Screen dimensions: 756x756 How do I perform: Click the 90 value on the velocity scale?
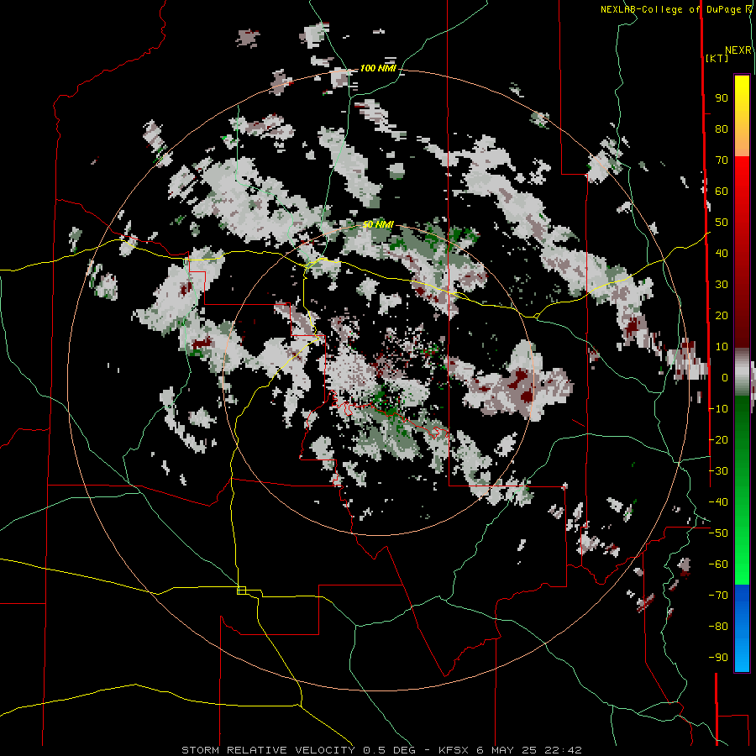(722, 98)
